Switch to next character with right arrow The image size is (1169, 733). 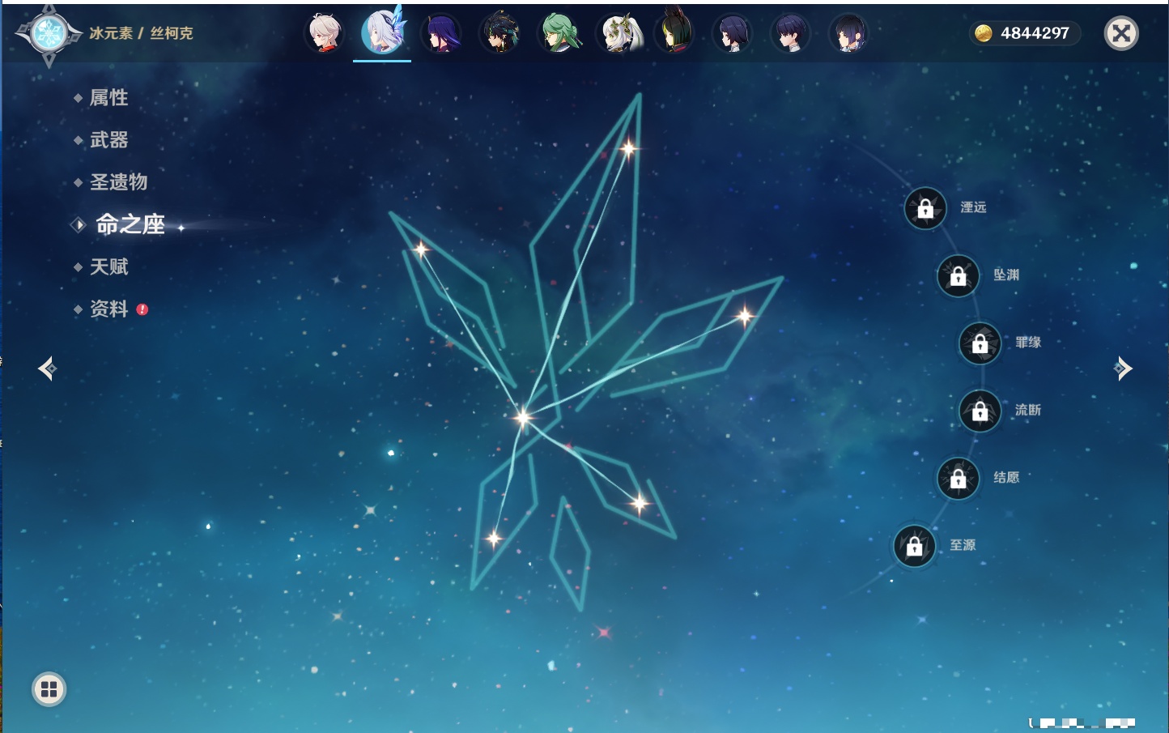pyautogui.click(x=1123, y=369)
